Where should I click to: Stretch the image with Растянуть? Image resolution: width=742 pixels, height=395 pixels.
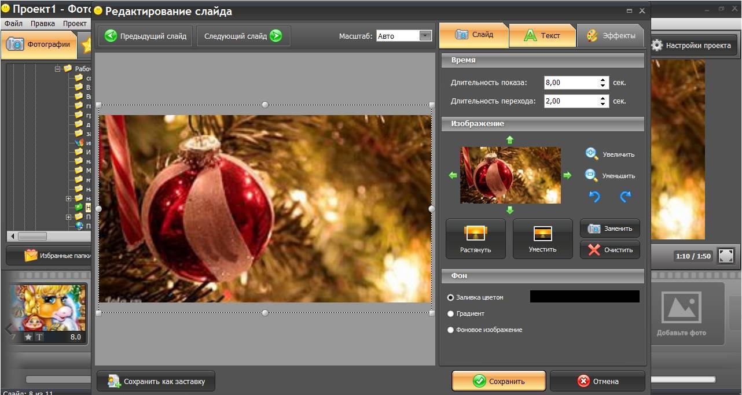tap(476, 238)
